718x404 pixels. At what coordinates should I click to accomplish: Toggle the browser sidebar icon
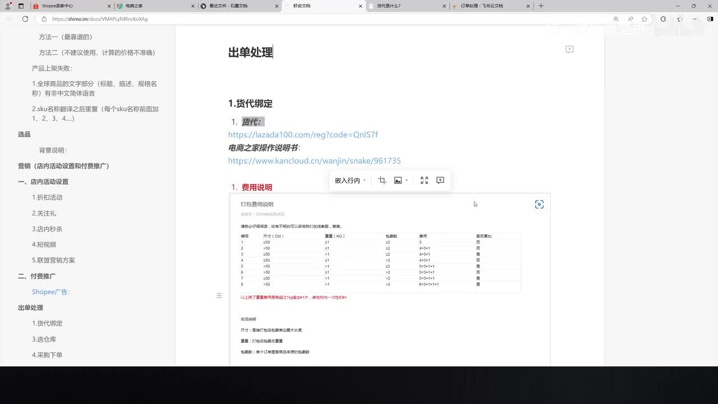[709, 19]
